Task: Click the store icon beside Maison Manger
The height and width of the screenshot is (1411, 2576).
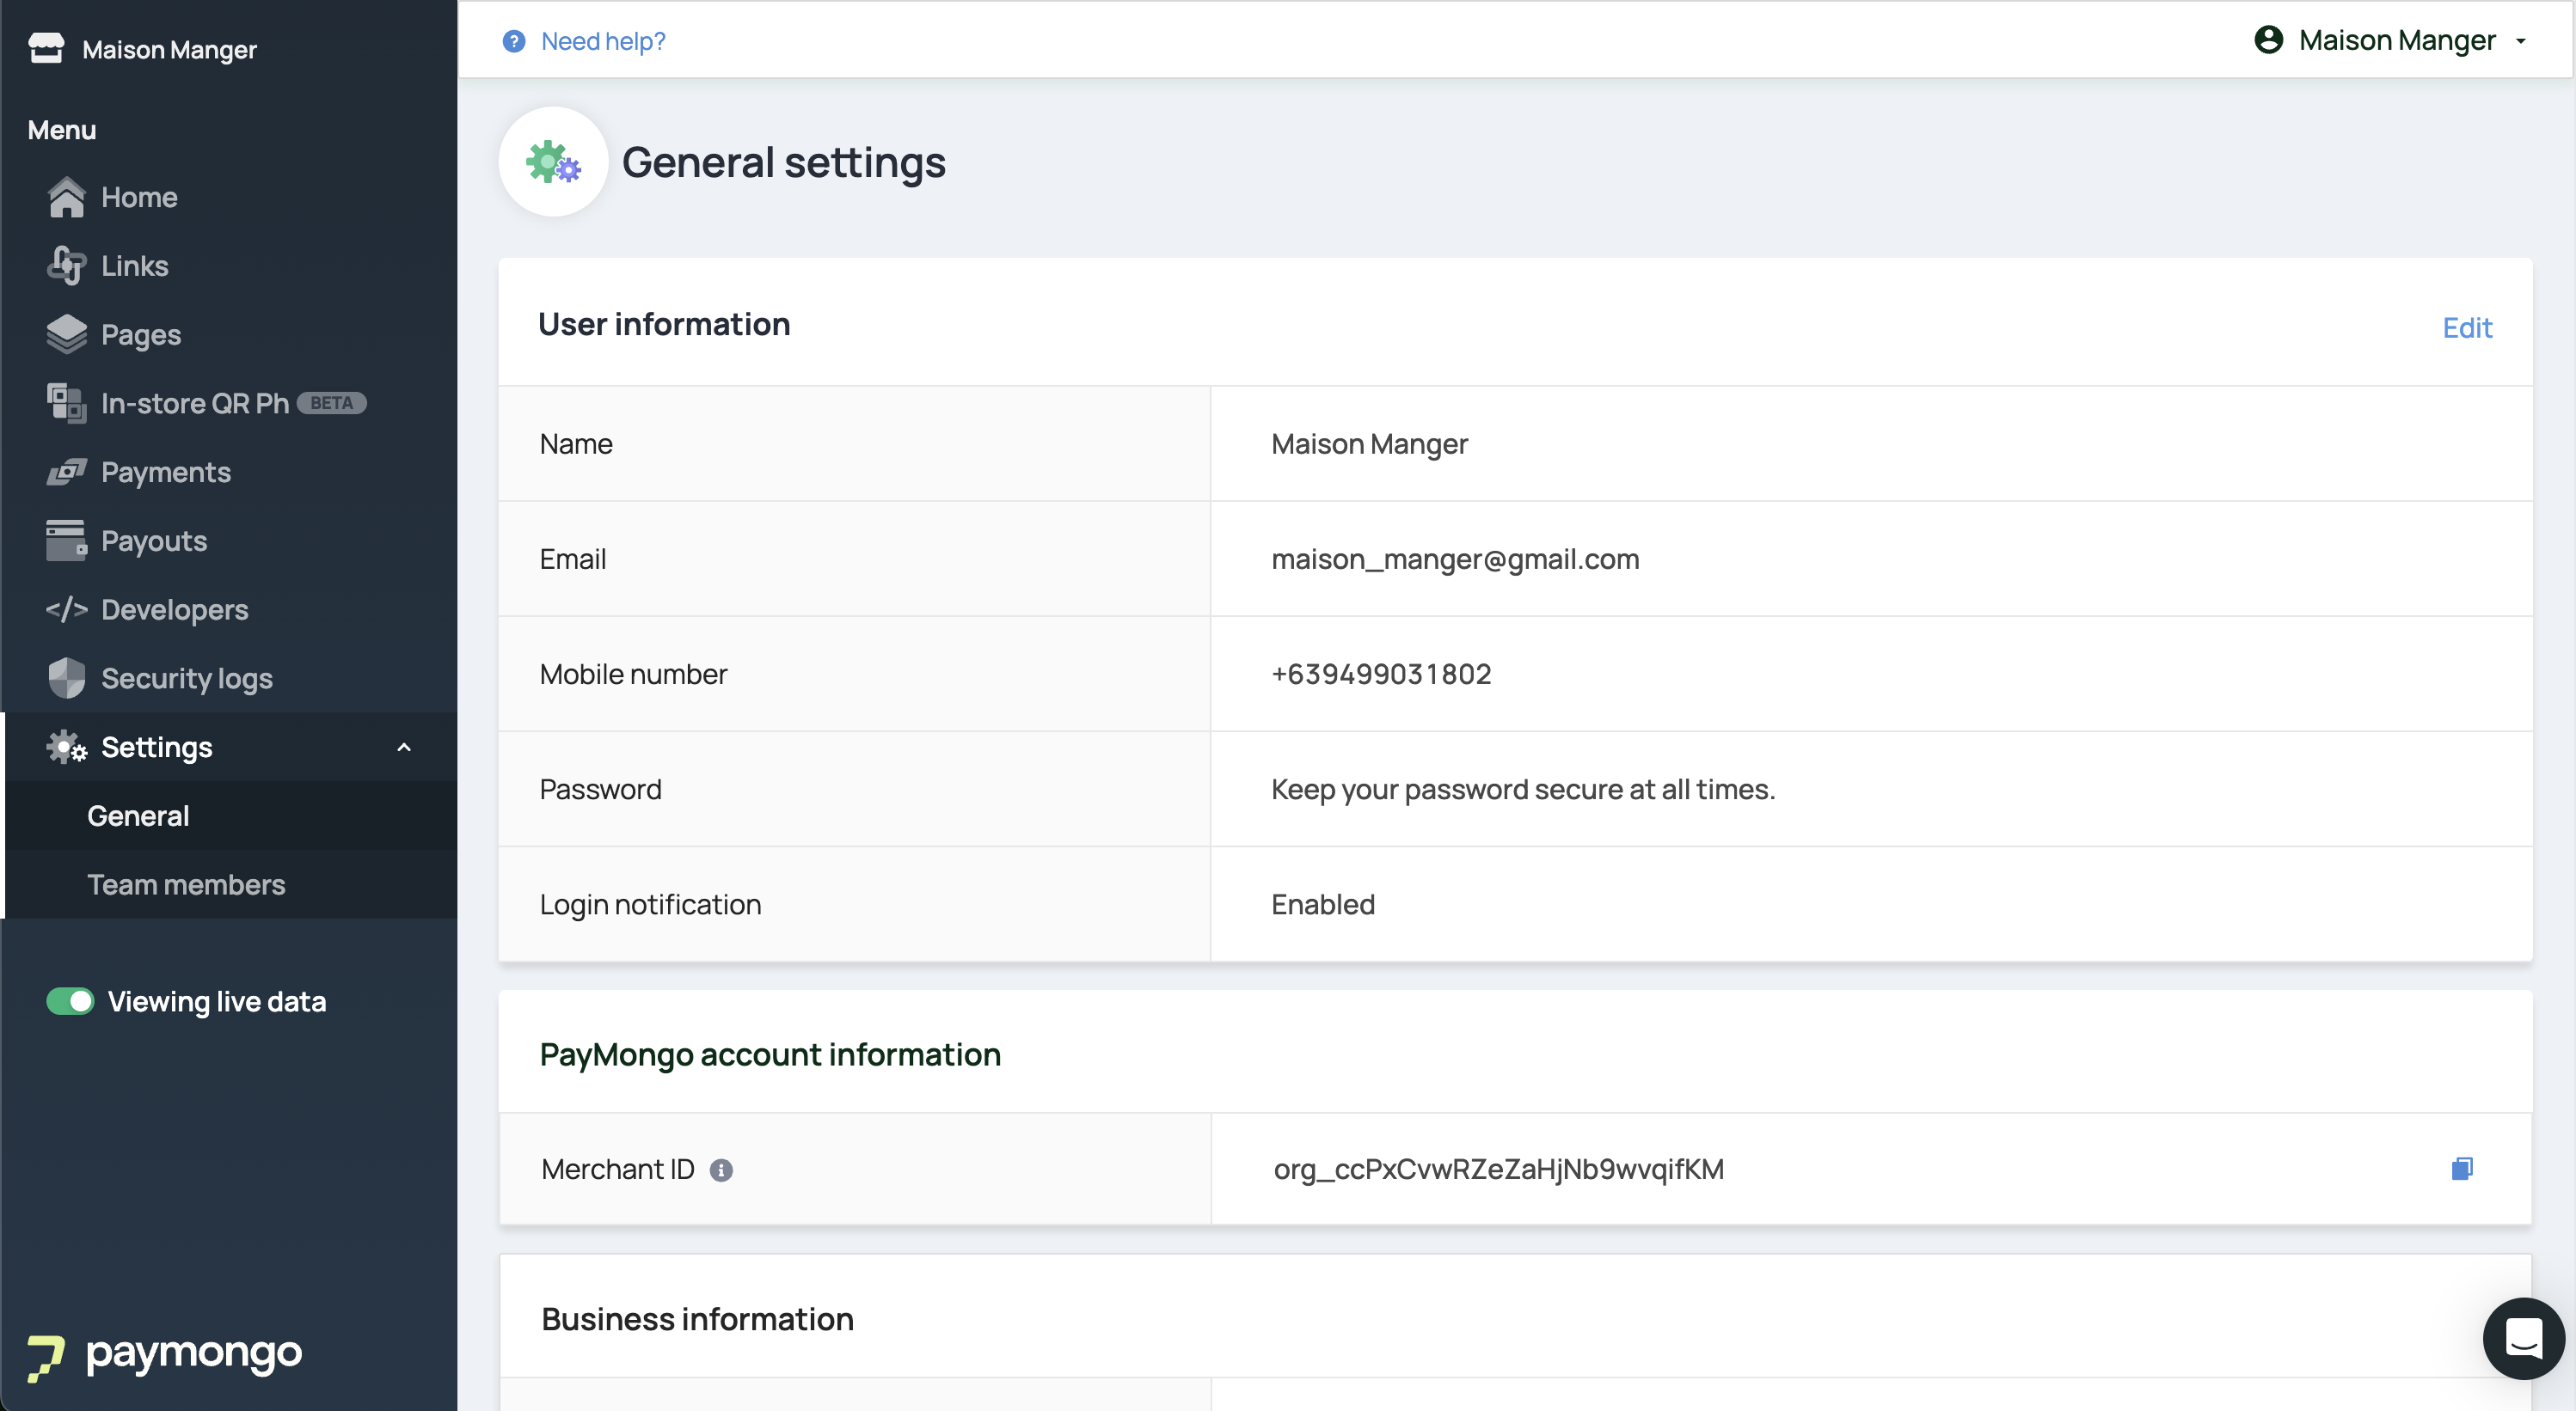Action: coord(46,48)
